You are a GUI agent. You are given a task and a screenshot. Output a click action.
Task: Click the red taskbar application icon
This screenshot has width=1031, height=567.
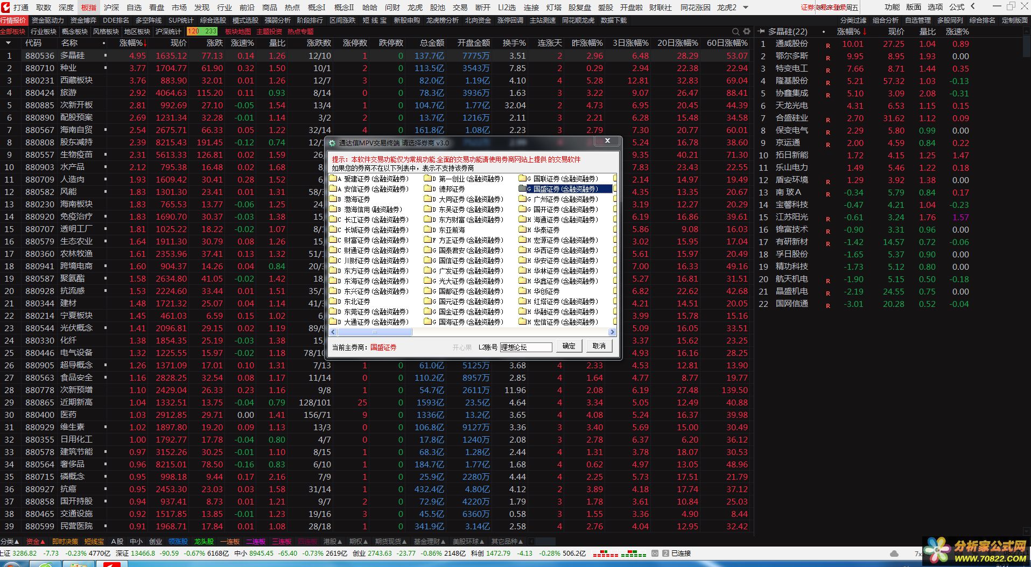[112, 564]
